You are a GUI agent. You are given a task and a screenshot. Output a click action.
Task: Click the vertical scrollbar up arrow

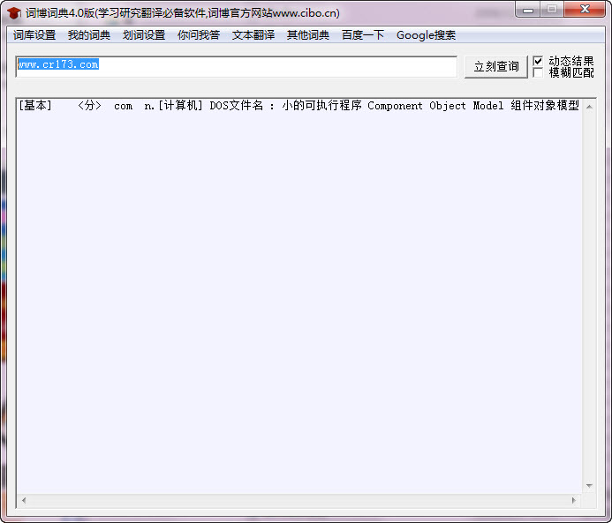(589, 107)
